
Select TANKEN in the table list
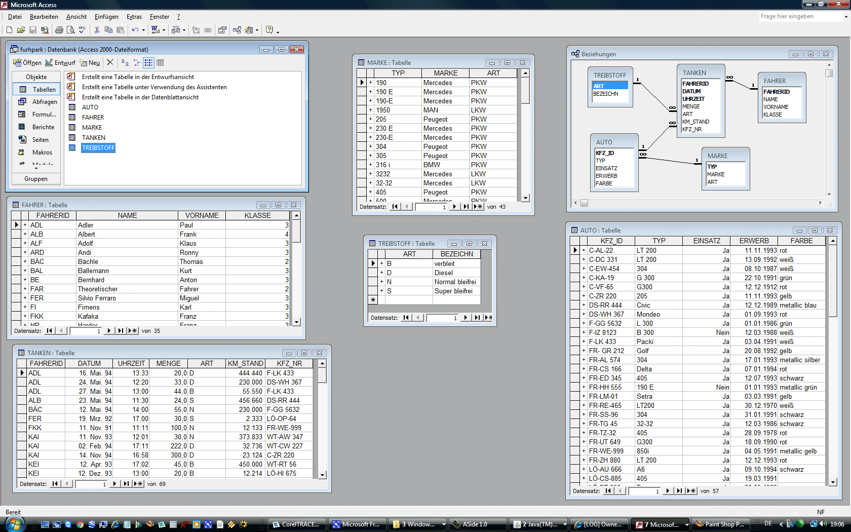[x=94, y=138]
